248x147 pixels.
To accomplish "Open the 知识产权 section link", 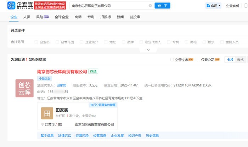I will tap(135, 136).
